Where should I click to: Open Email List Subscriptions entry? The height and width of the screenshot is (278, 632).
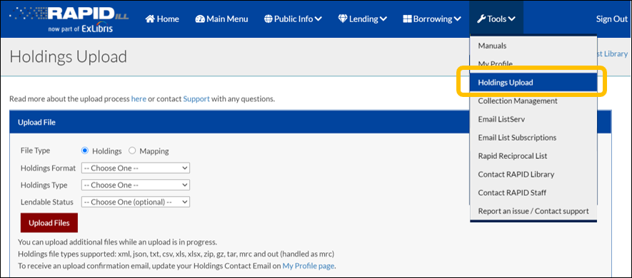pyautogui.click(x=533, y=138)
